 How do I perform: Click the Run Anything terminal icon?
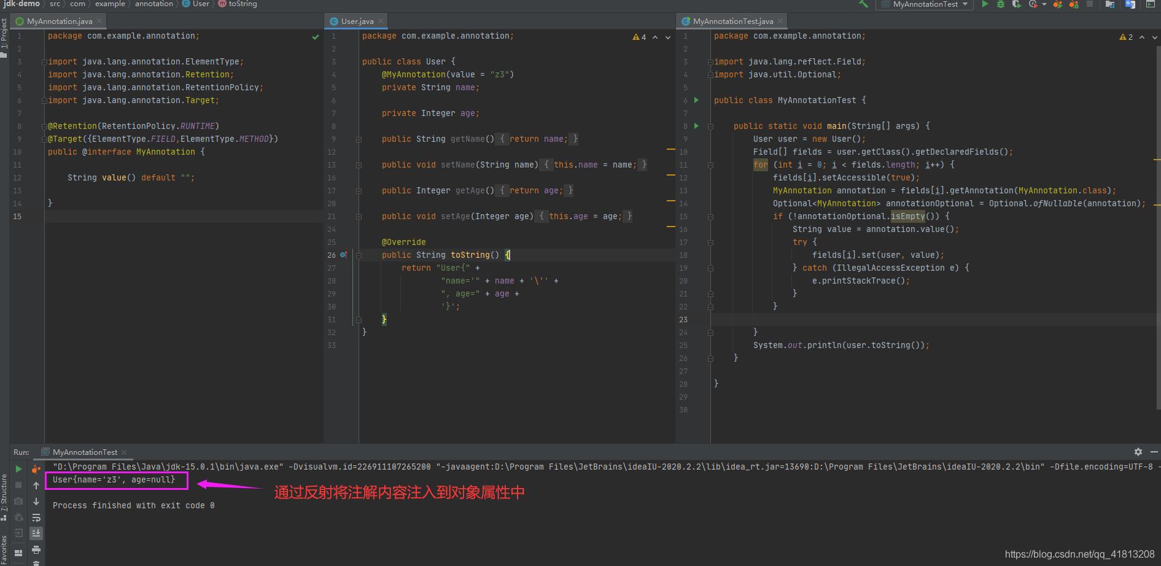click(1151, 4)
